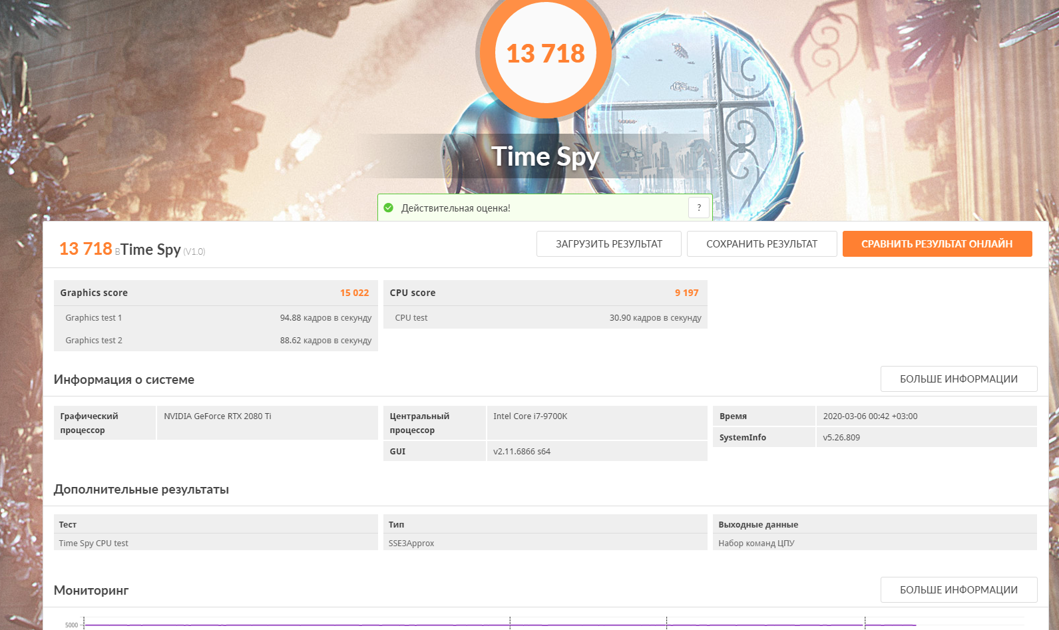Click SystemInfo version v5.26.809
The height and width of the screenshot is (630, 1059).
click(841, 438)
